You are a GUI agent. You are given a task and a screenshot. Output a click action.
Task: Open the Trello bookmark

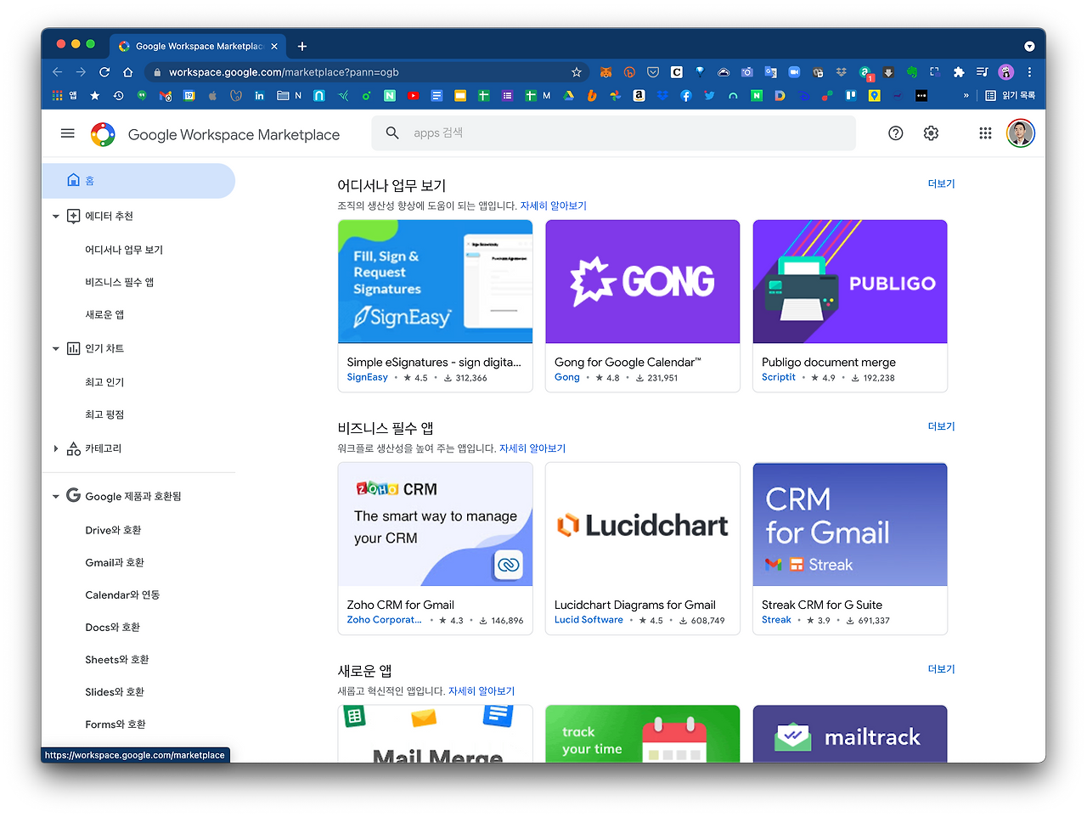point(850,96)
